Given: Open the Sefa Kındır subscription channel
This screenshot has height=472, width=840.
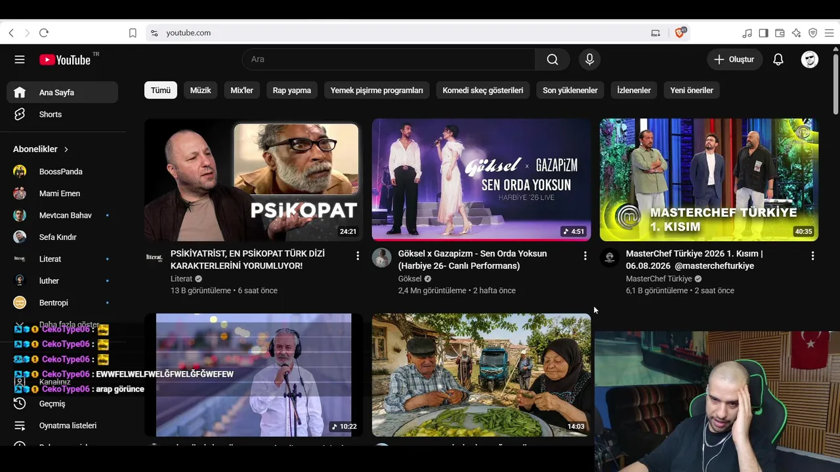Looking at the screenshot, I should coord(62,237).
